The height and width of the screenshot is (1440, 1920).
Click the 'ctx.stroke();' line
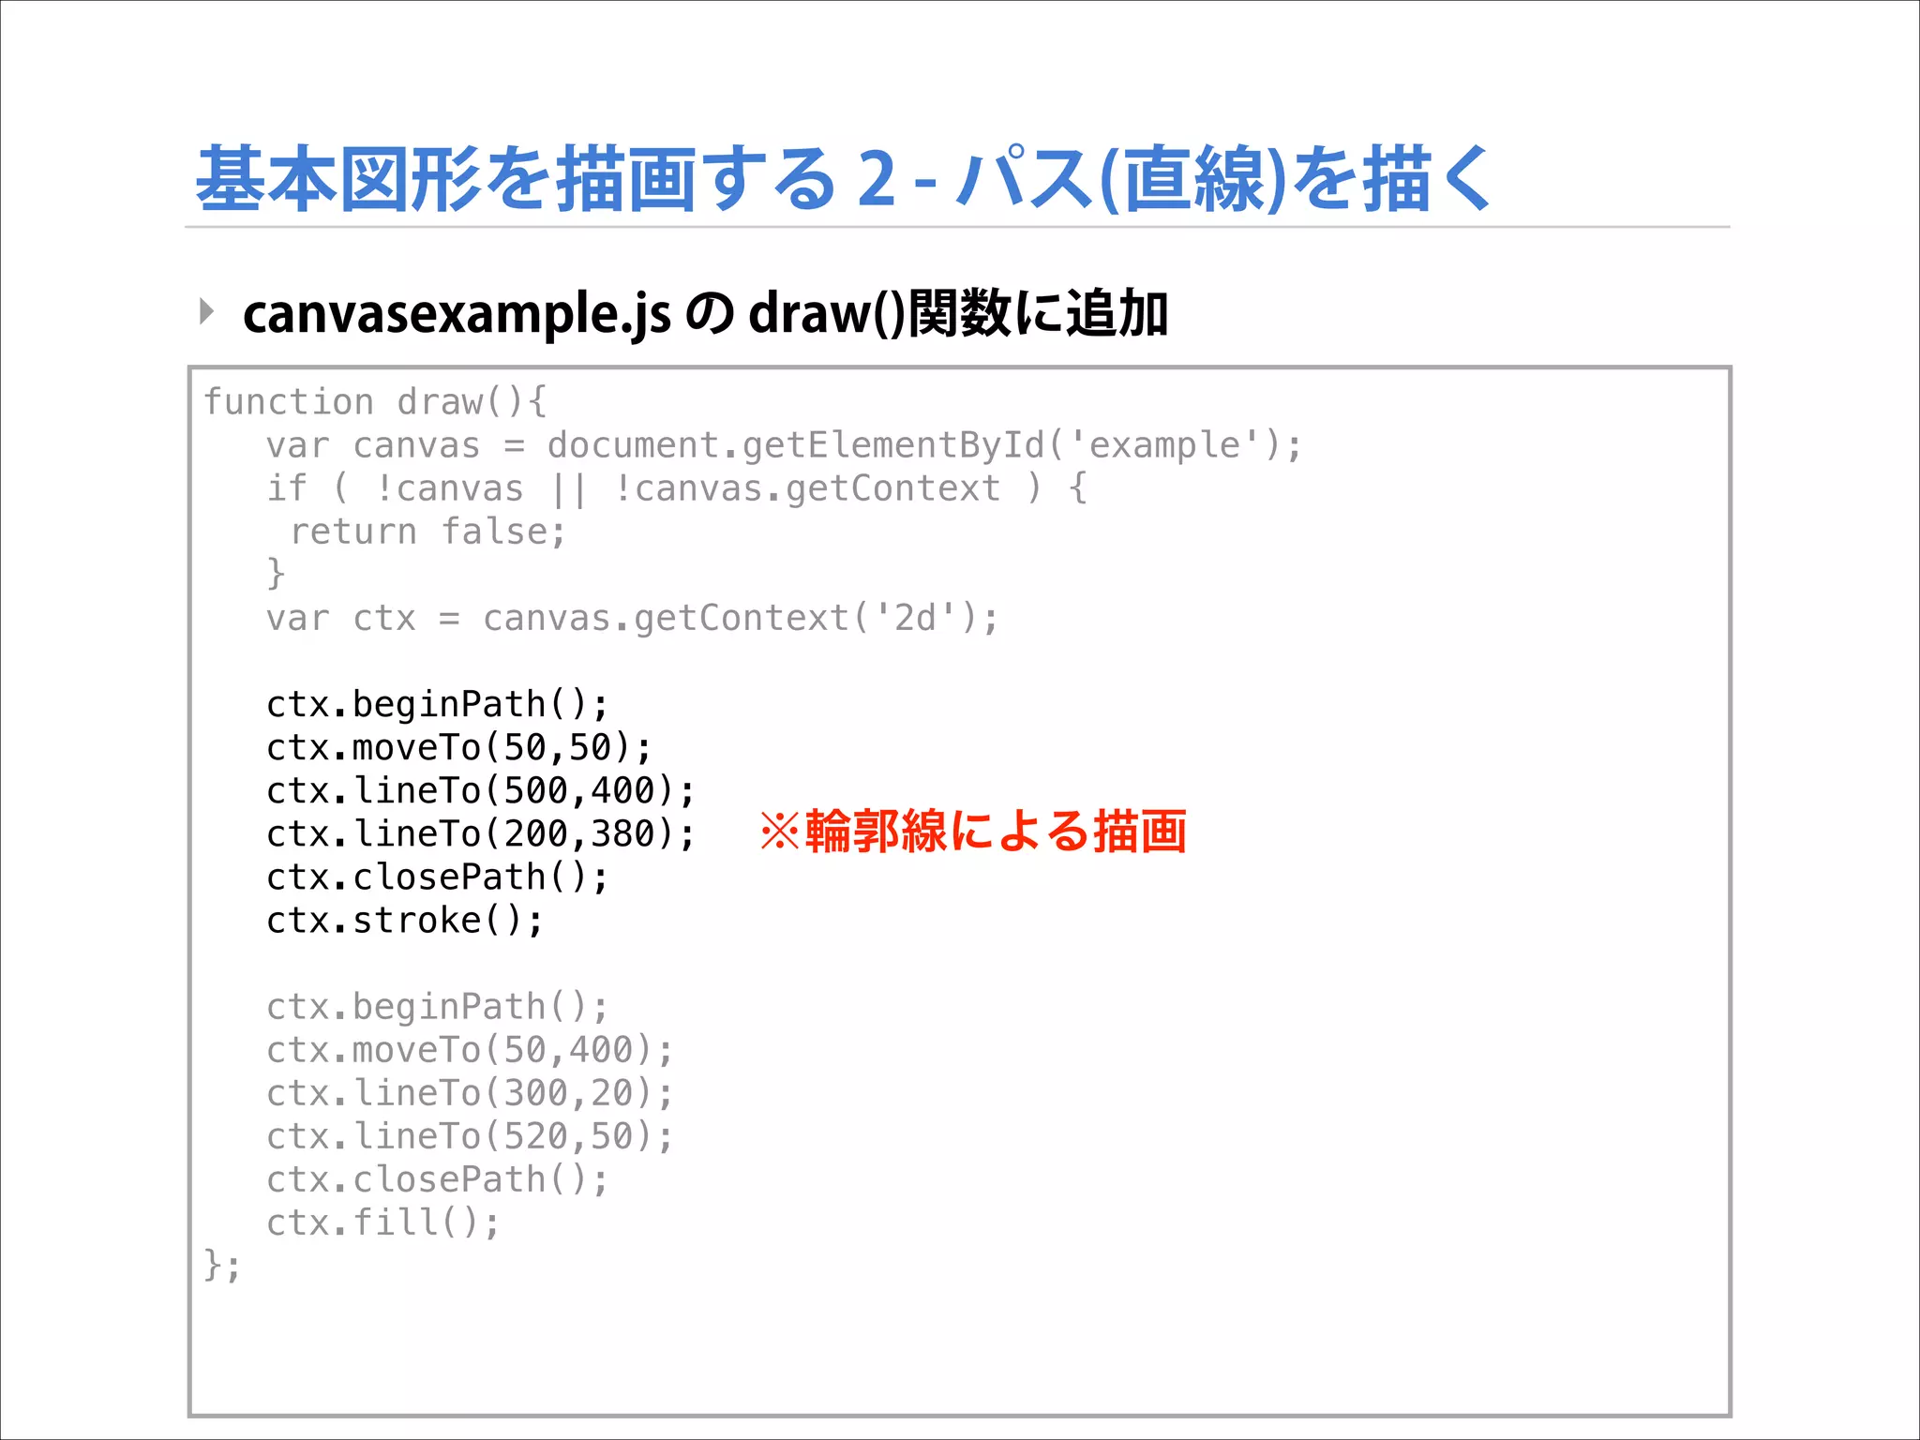[x=405, y=921]
